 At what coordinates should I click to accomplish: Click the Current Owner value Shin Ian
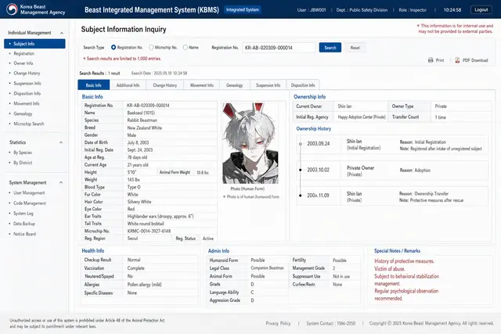pos(344,106)
